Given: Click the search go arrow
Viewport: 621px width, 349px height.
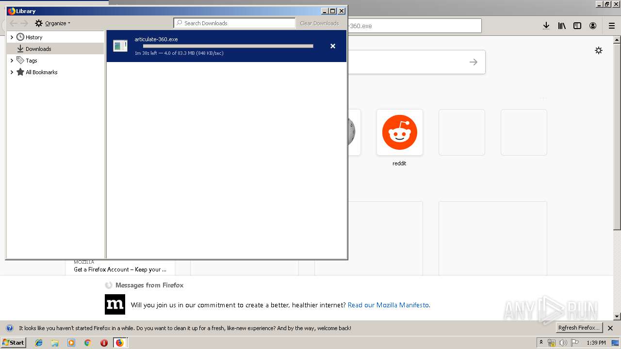Looking at the screenshot, I should tap(474, 62).
